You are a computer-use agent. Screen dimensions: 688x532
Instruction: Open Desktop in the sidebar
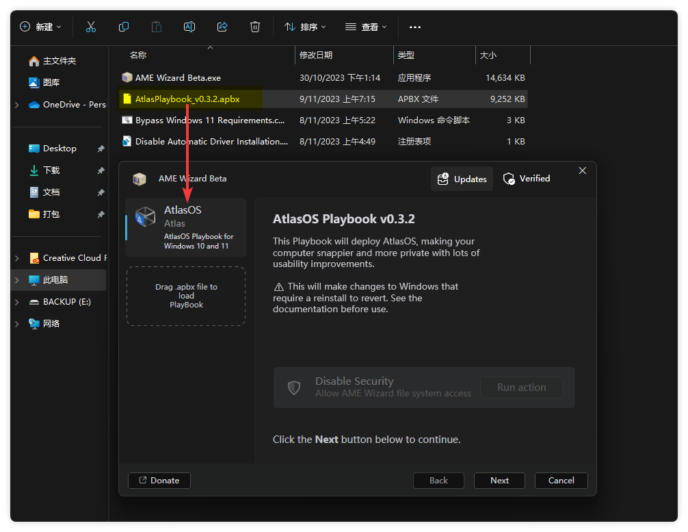(59, 149)
